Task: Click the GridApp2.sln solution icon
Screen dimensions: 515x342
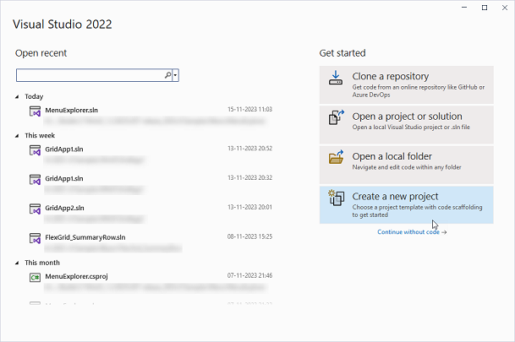Action: pyautogui.click(x=36, y=209)
